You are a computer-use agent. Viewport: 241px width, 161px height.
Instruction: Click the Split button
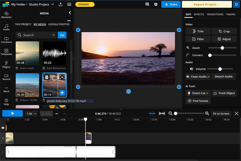pyautogui.click(x=46, y=114)
